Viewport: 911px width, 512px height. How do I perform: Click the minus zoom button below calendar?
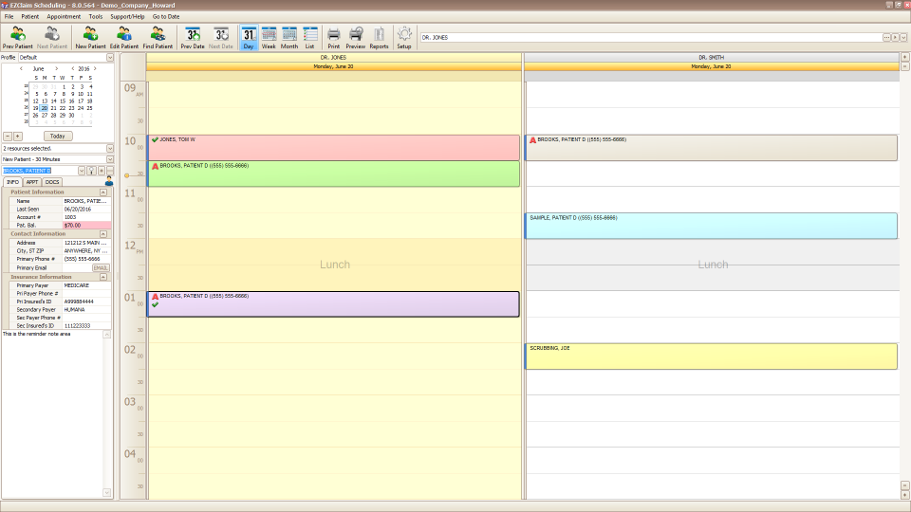(8, 137)
